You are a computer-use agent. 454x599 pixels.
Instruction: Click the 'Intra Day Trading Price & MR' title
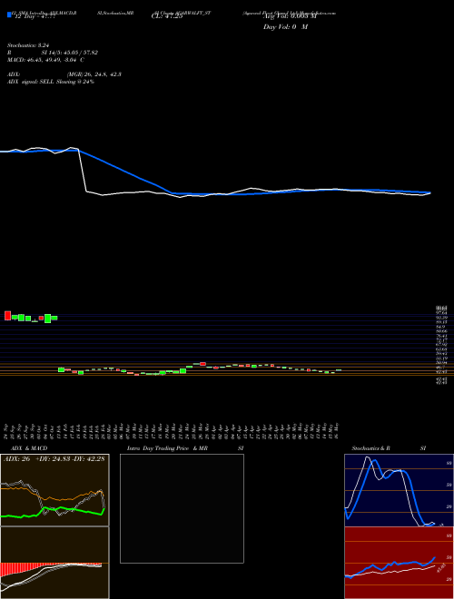pyautogui.click(x=167, y=448)
